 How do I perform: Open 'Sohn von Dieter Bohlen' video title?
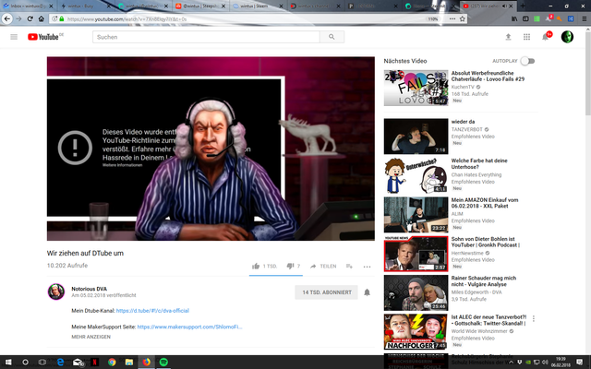(x=486, y=242)
